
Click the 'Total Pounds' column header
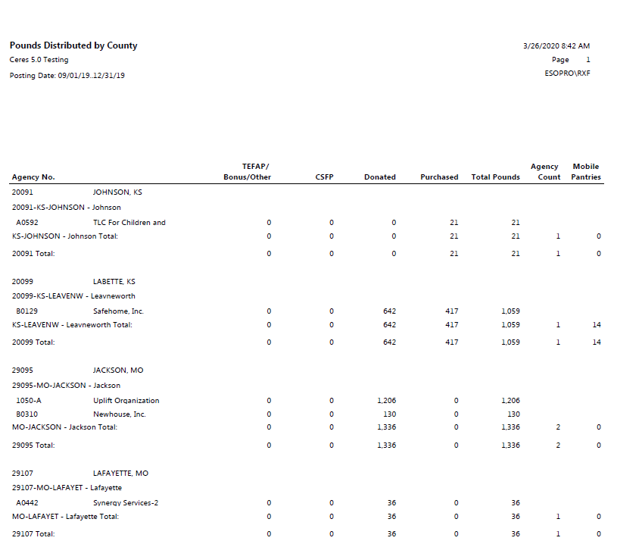495,177
